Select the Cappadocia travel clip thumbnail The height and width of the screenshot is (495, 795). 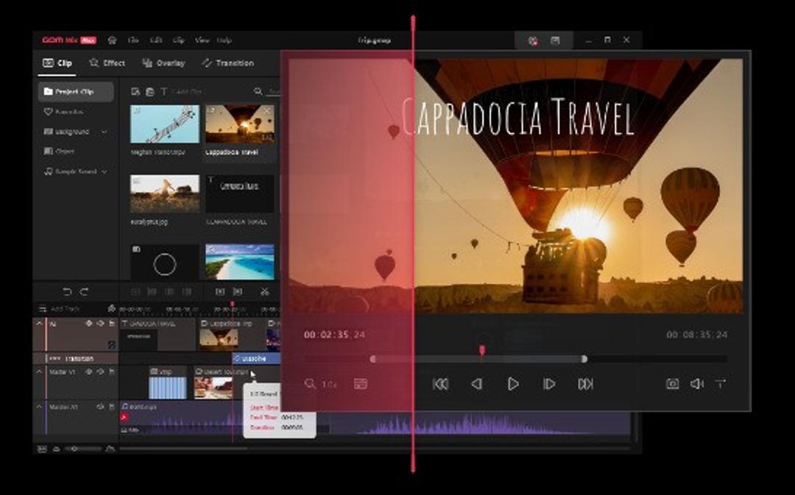pyautogui.click(x=240, y=124)
